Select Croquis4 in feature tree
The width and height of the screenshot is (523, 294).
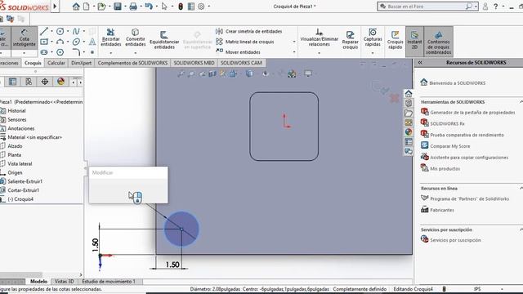(x=20, y=199)
